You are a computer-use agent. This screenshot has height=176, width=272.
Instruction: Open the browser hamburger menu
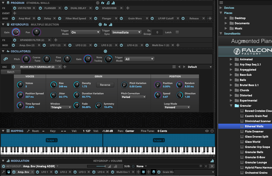(x=221, y=3)
